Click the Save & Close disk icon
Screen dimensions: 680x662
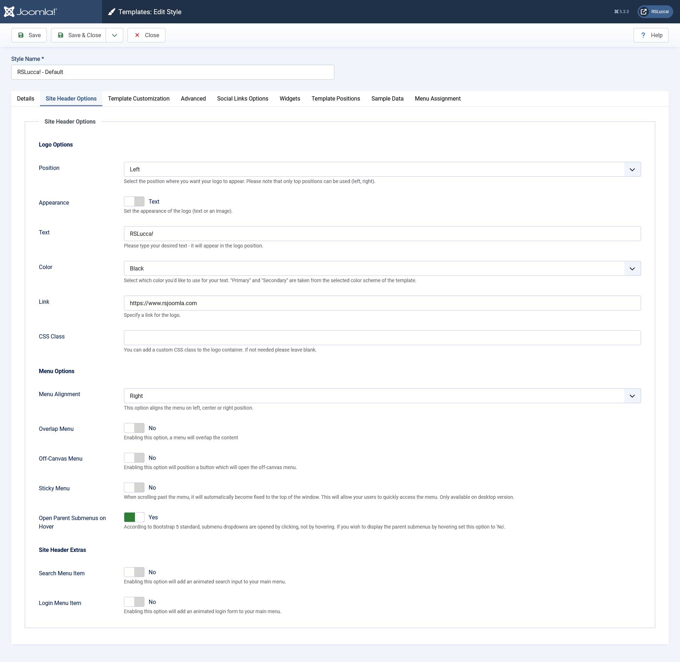point(61,35)
